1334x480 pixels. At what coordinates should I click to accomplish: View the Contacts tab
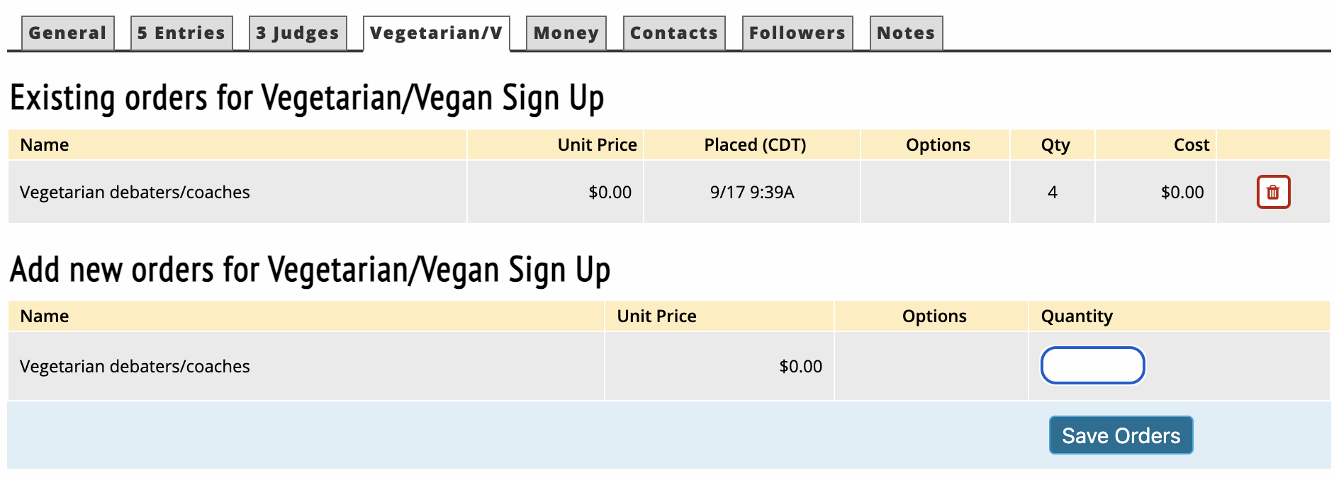[x=673, y=33]
